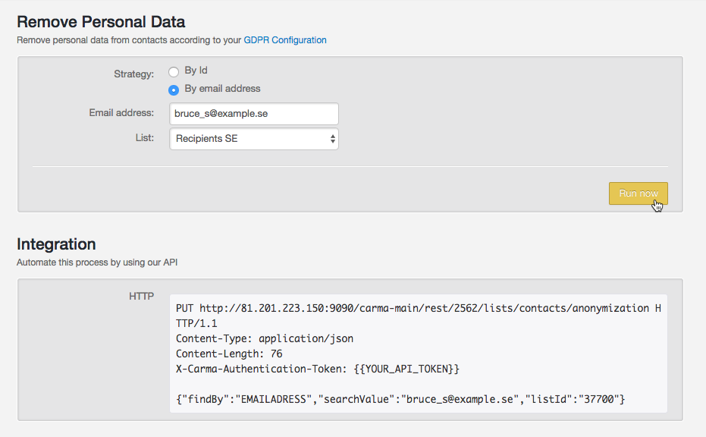Click the HTTP request code block
706x437 pixels.
(x=419, y=354)
